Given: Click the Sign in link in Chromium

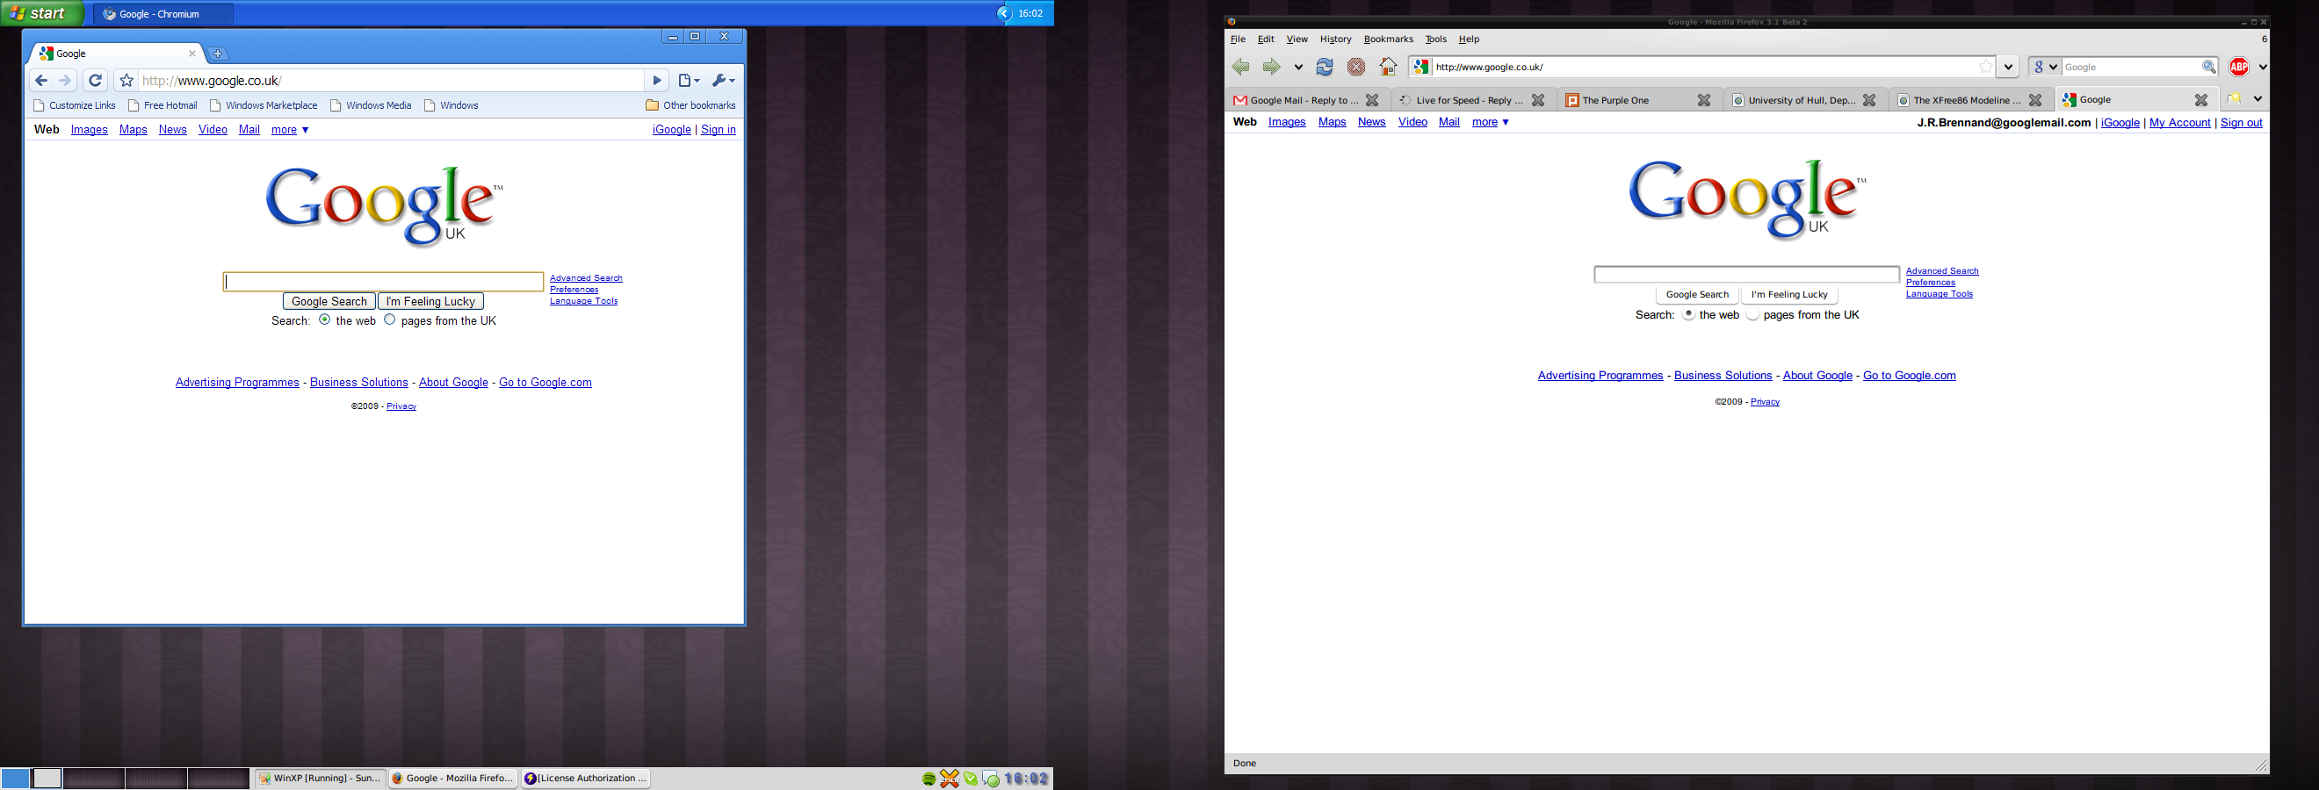Looking at the screenshot, I should (719, 130).
